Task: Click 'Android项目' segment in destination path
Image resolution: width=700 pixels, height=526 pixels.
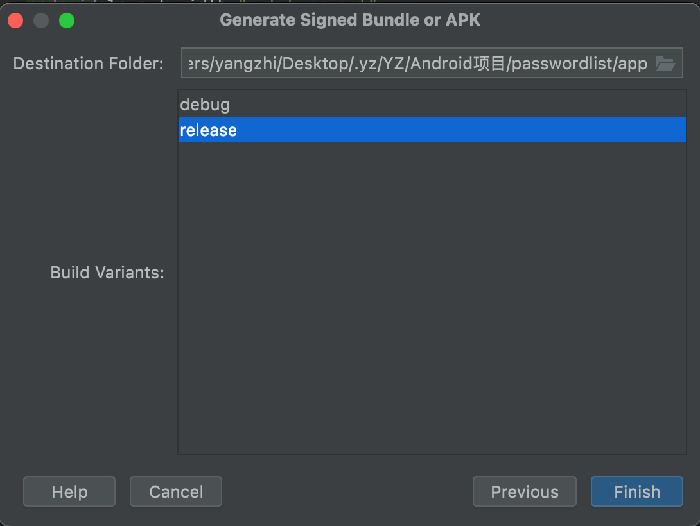Action: coord(459,64)
